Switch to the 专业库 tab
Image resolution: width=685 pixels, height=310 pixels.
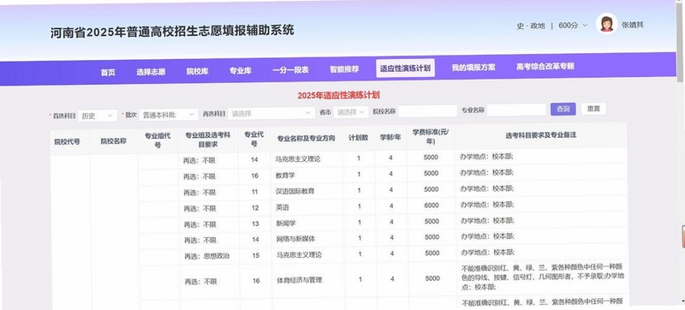coord(241,71)
